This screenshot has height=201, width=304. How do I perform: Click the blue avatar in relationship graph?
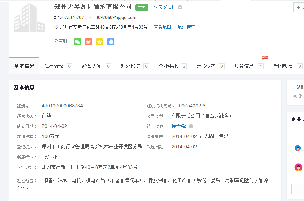(298, 148)
